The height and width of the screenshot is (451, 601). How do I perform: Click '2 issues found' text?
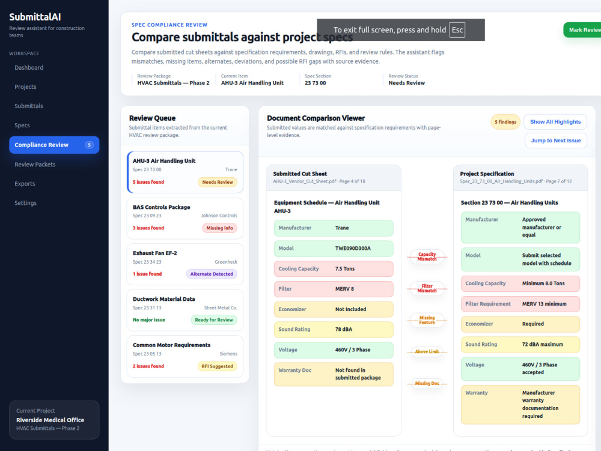[148, 366]
